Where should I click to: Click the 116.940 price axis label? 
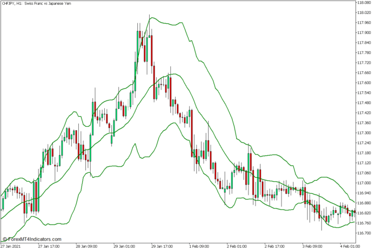coord(365,193)
